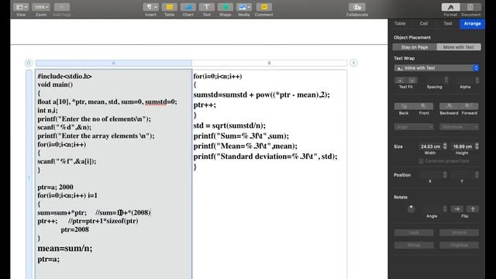This screenshot has height=279, width=496.
Task: Click the add-column handle right of header B
Action: point(353,63)
